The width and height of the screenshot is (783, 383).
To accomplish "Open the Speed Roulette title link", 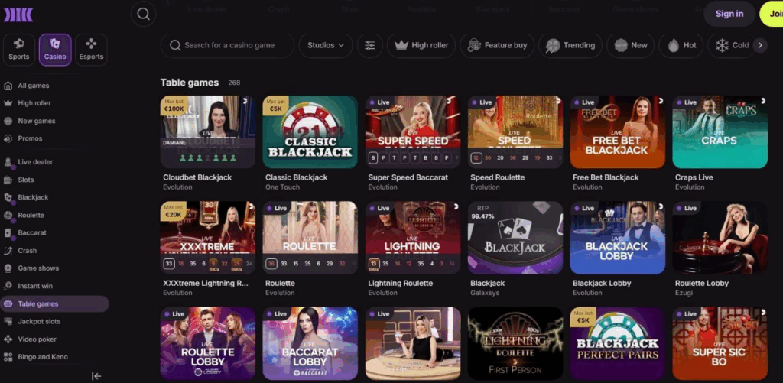I will point(497,177).
